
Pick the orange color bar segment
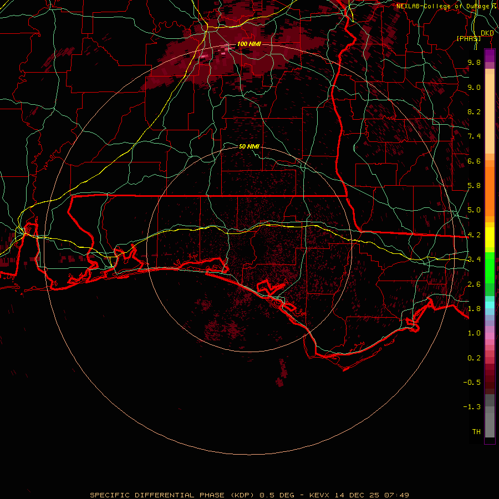tap(490, 191)
